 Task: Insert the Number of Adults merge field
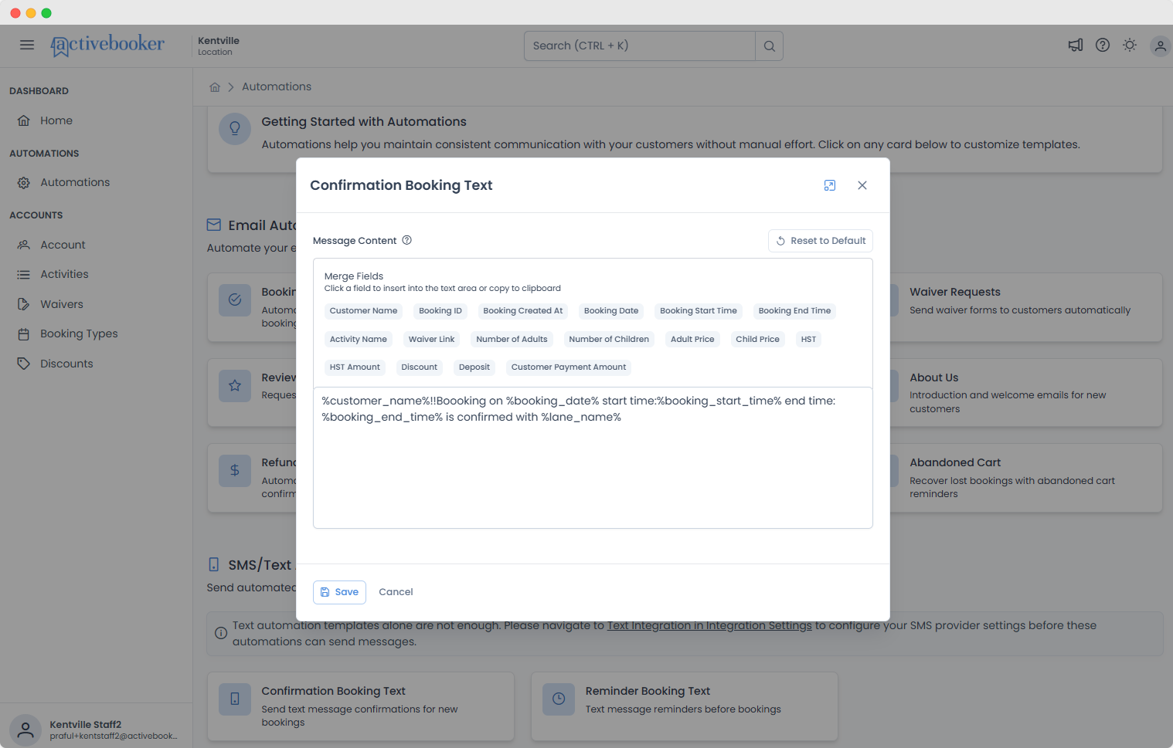click(x=512, y=340)
